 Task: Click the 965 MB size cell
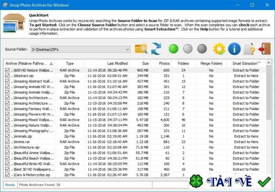click(143, 70)
